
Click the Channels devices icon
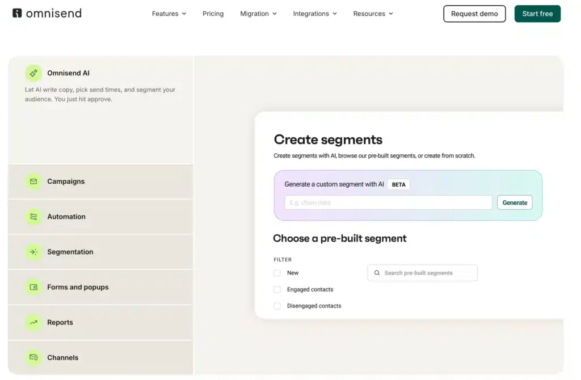click(x=33, y=357)
